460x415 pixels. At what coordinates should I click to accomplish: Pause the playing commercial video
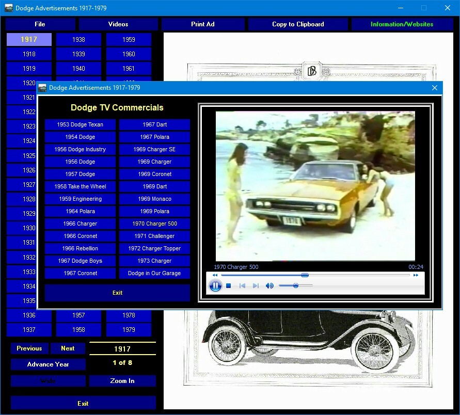[215, 285]
